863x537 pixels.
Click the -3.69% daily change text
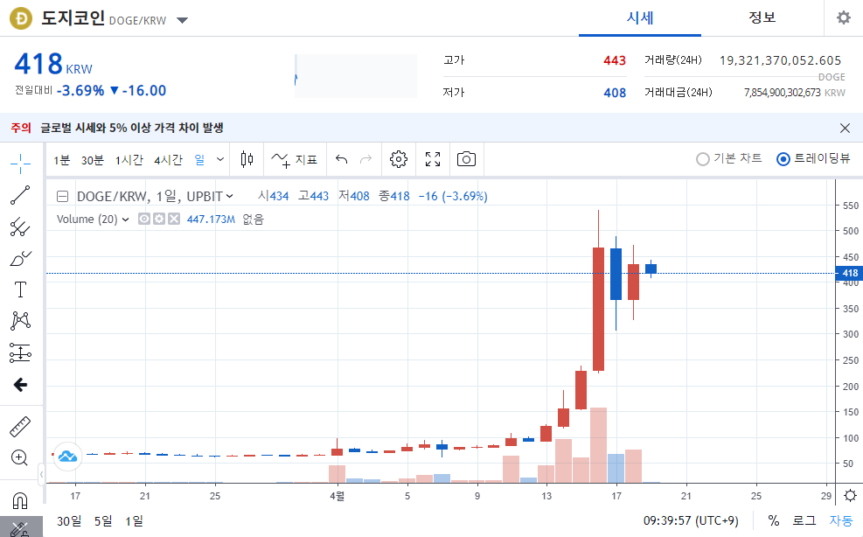(80, 90)
